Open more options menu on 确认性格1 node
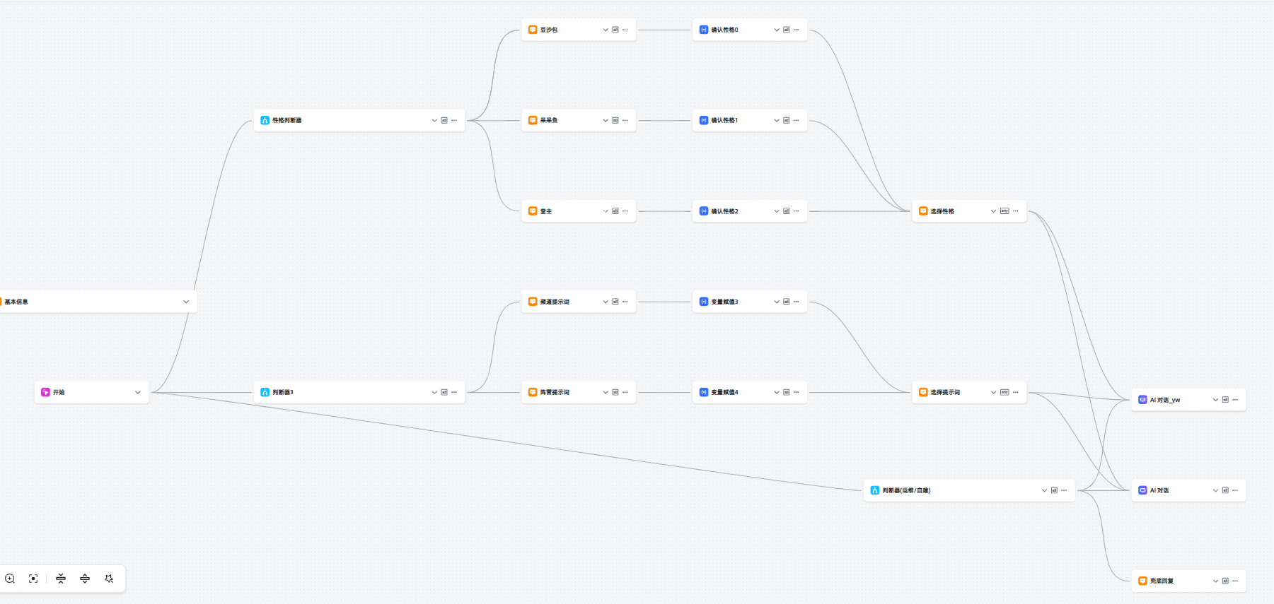This screenshot has height=604, width=1274. point(796,120)
